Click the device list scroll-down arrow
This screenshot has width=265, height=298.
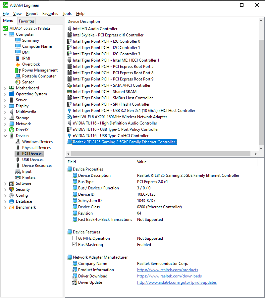point(261,148)
